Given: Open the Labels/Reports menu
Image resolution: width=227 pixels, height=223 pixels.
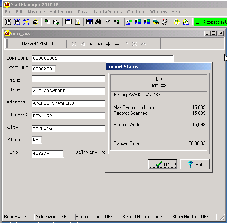Looking at the screenshot, I should tap(108, 12).
